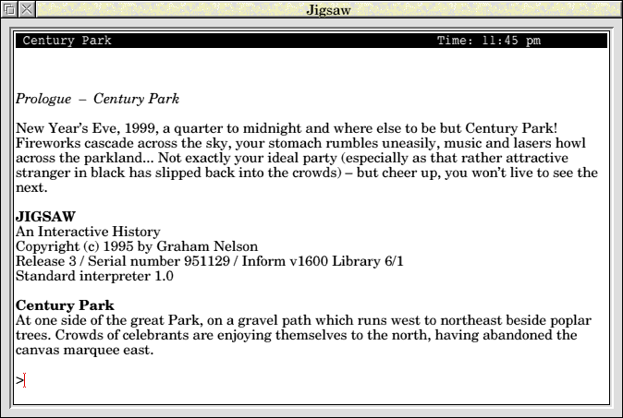The height and width of the screenshot is (418, 623).
Task: Click the line beginning 'trees. Crowds of celebrants'
Action: (x=297, y=335)
